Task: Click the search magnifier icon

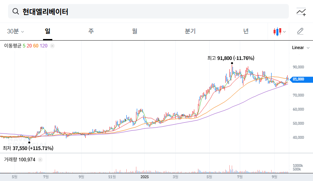Action: (16, 12)
